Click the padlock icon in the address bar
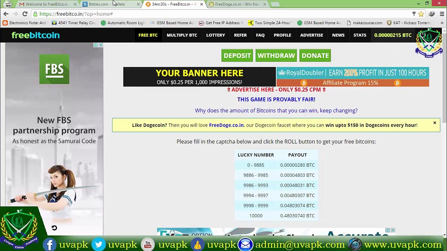Image resolution: width=447 pixels, height=251 pixels. point(35,14)
